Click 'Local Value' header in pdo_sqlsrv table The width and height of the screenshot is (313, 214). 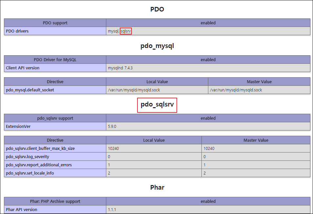[x=154, y=140]
